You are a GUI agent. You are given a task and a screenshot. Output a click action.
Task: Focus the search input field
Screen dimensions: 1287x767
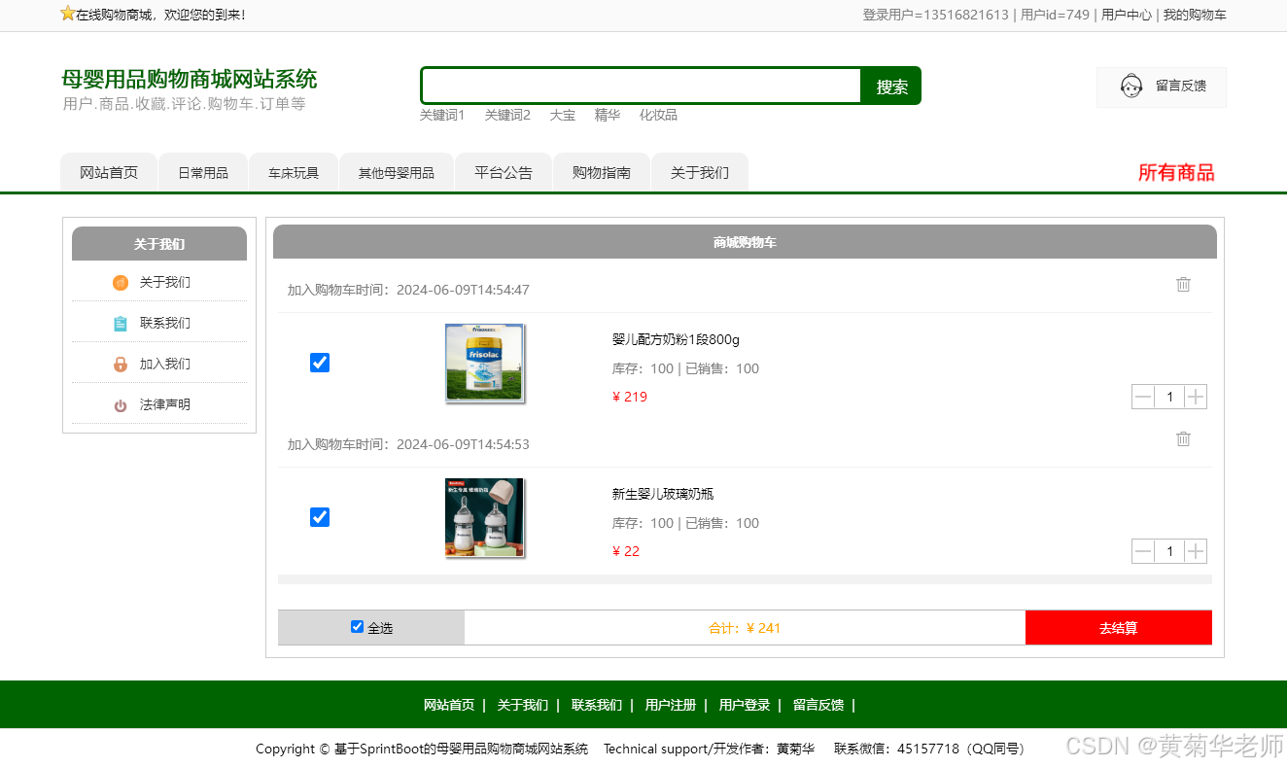pyautogui.click(x=642, y=86)
